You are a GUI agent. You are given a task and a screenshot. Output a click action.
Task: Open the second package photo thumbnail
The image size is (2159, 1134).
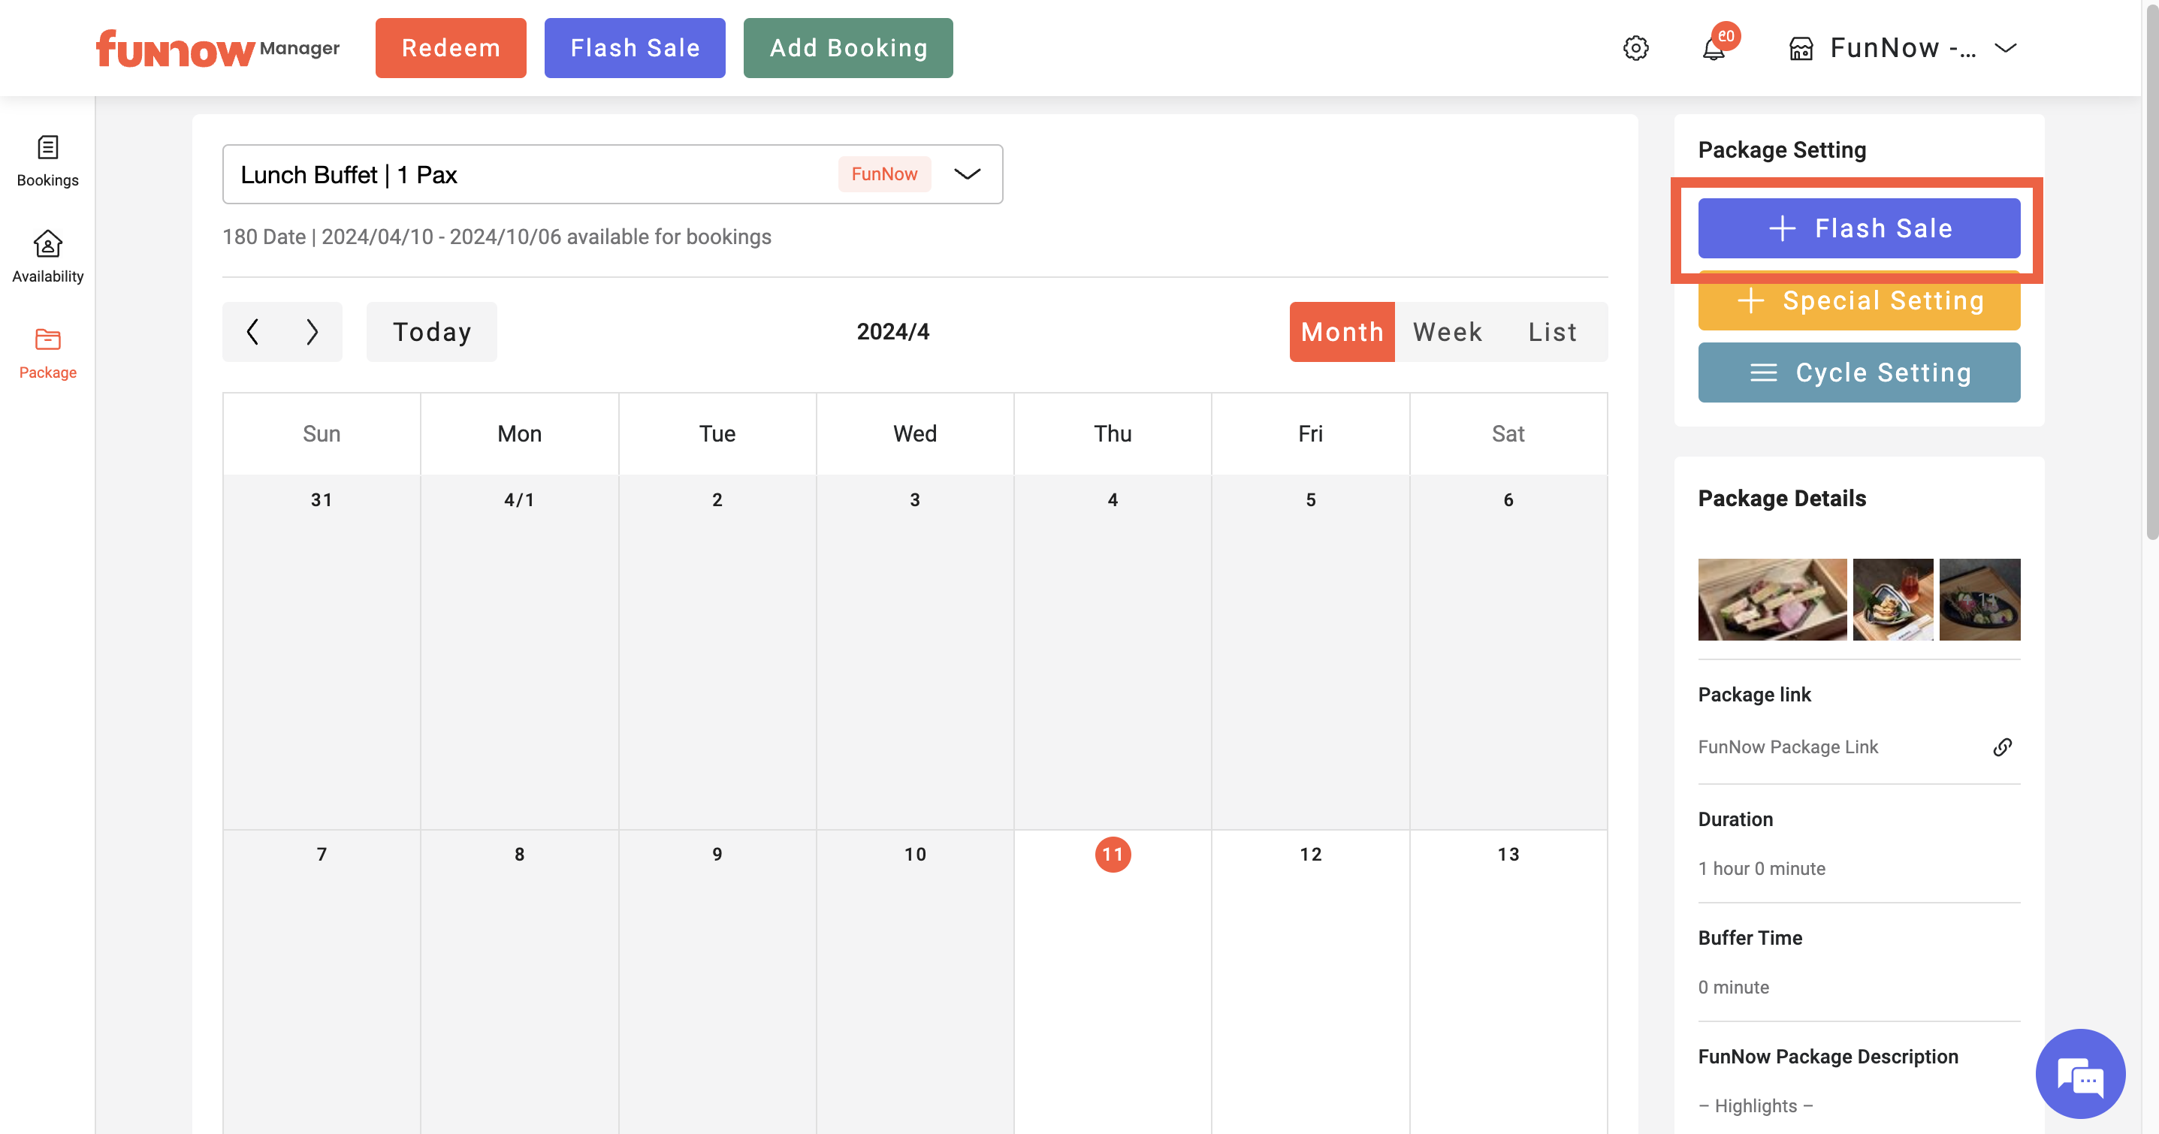(1892, 599)
